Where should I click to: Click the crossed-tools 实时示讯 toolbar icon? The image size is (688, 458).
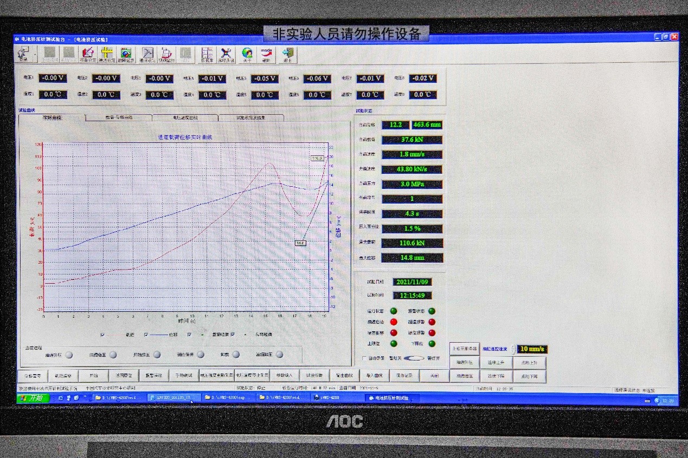(226, 54)
